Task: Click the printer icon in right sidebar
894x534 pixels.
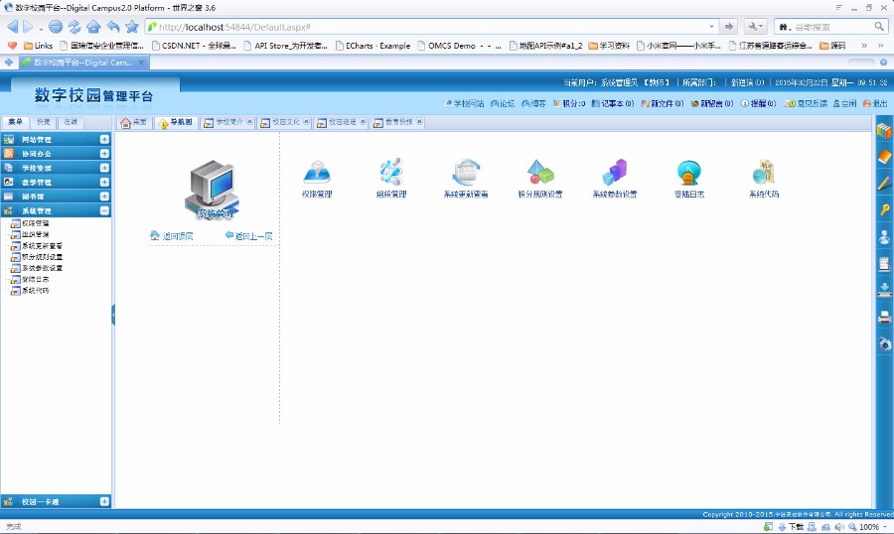Action: (x=884, y=317)
